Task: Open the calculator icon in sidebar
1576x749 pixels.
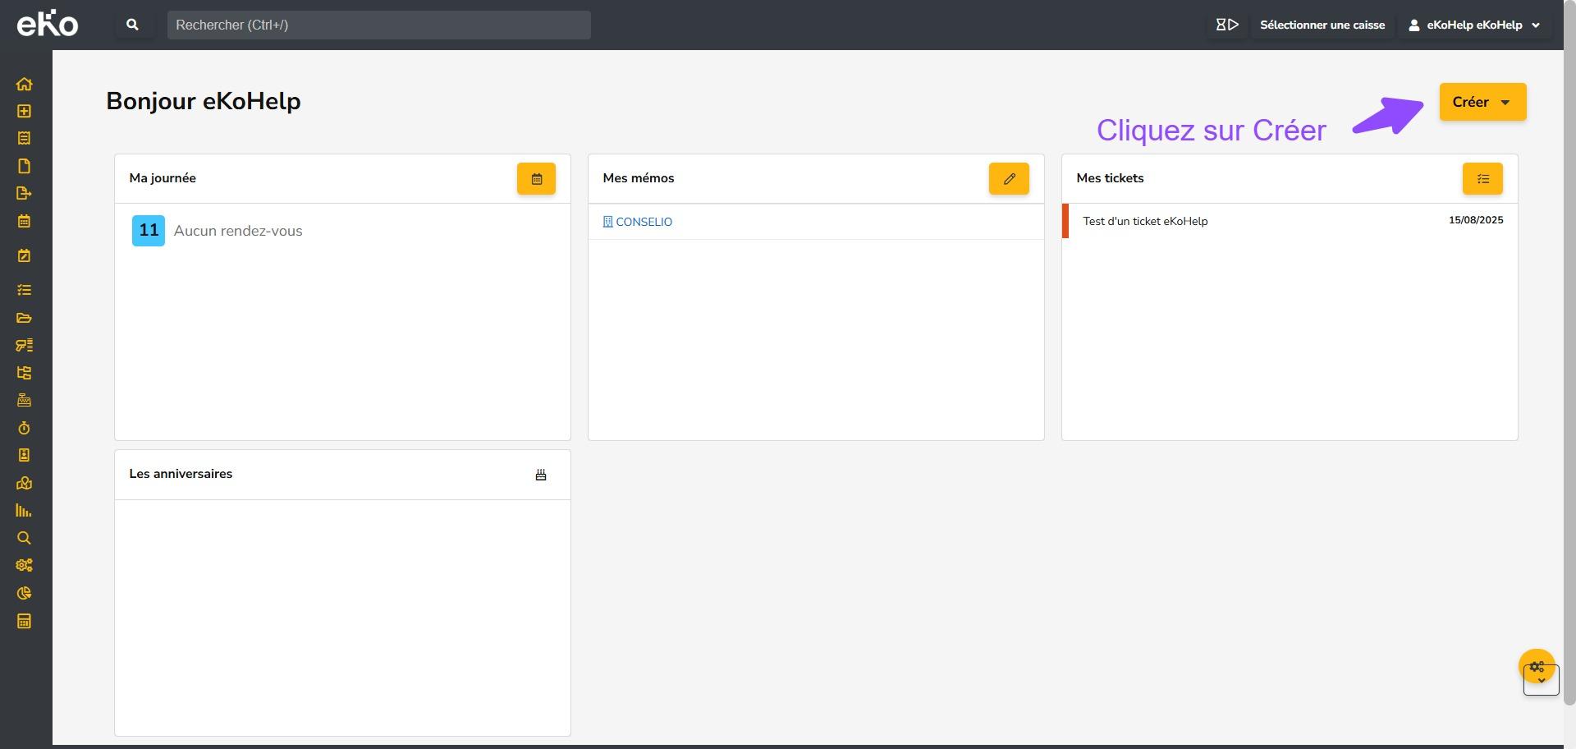Action: click(24, 621)
